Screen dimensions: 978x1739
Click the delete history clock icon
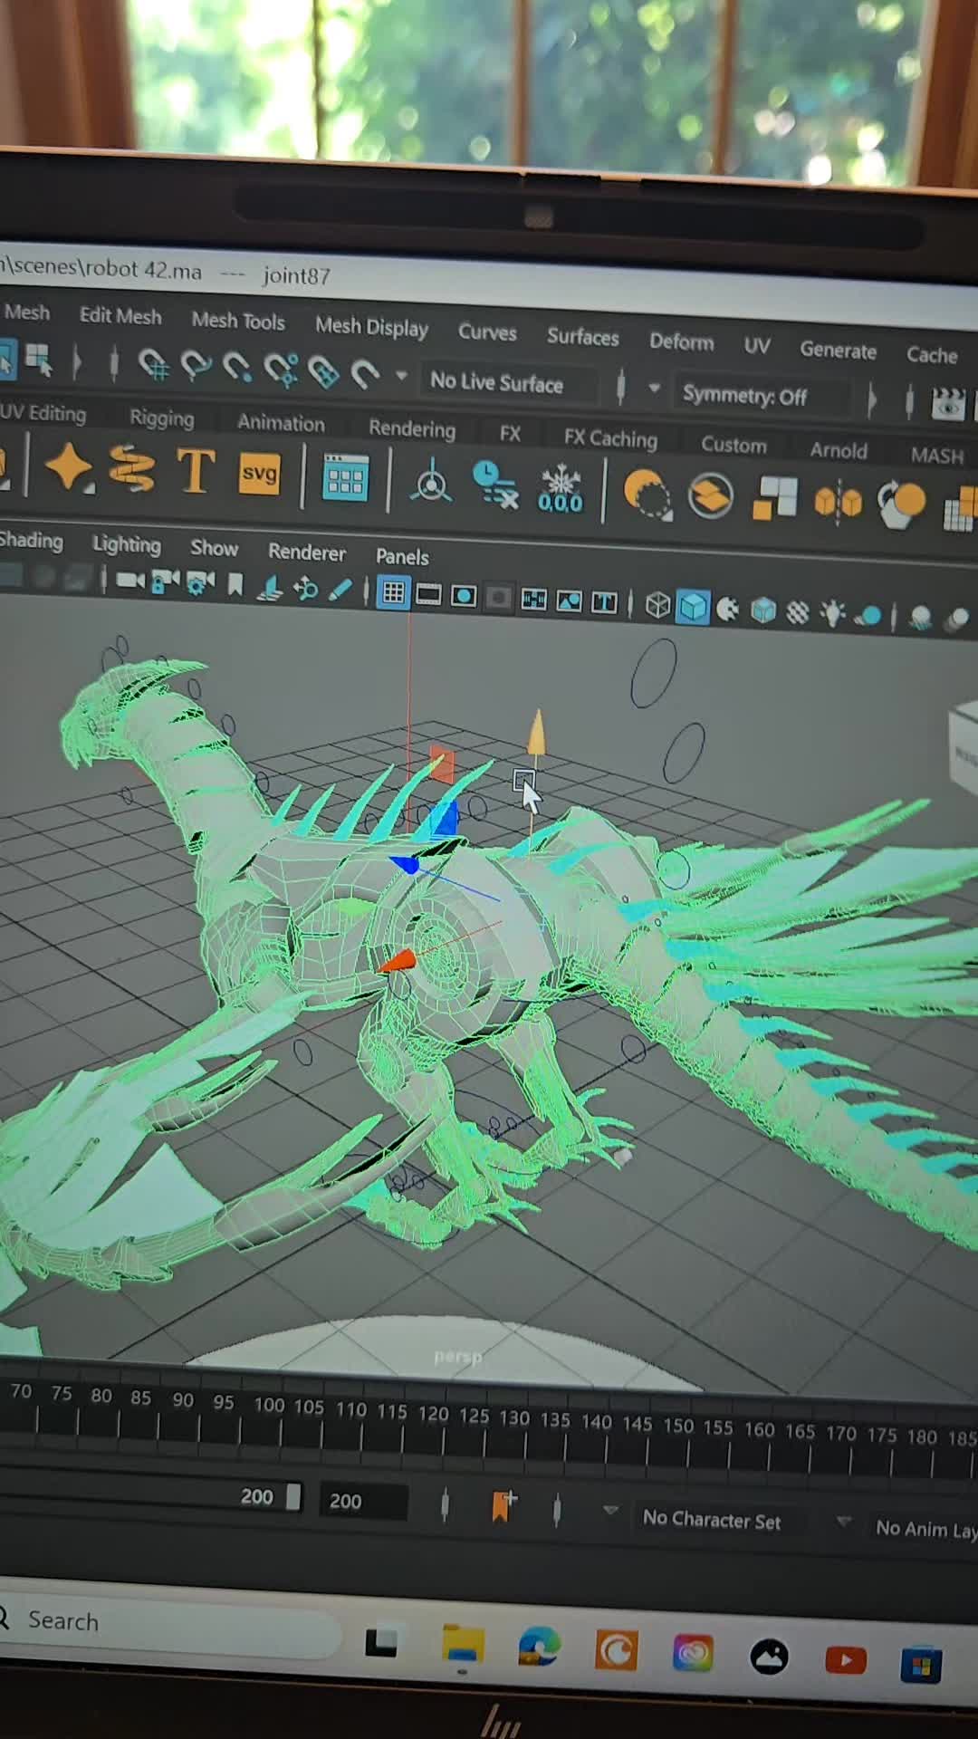495,485
